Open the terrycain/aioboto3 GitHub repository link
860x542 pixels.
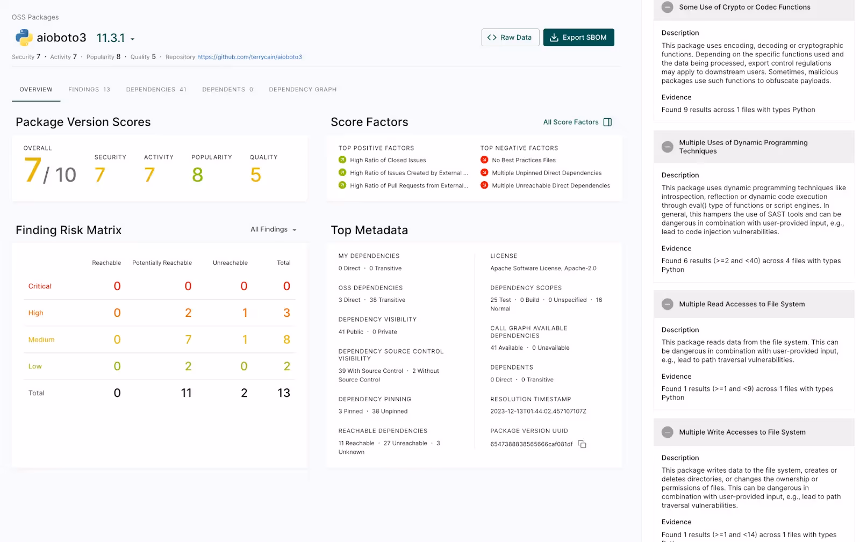(249, 57)
